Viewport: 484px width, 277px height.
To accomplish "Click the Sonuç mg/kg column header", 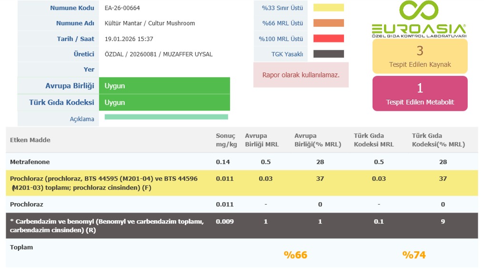I will pyautogui.click(x=226, y=140).
